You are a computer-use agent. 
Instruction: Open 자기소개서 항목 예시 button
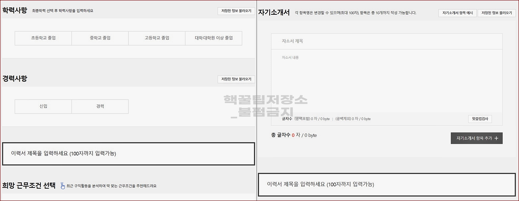[457, 13]
